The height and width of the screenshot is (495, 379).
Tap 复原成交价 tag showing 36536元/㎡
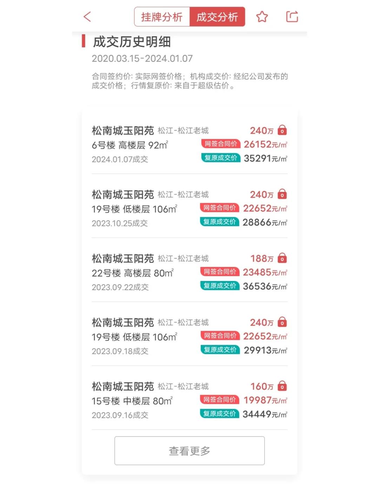pyautogui.click(x=220, y=286)
